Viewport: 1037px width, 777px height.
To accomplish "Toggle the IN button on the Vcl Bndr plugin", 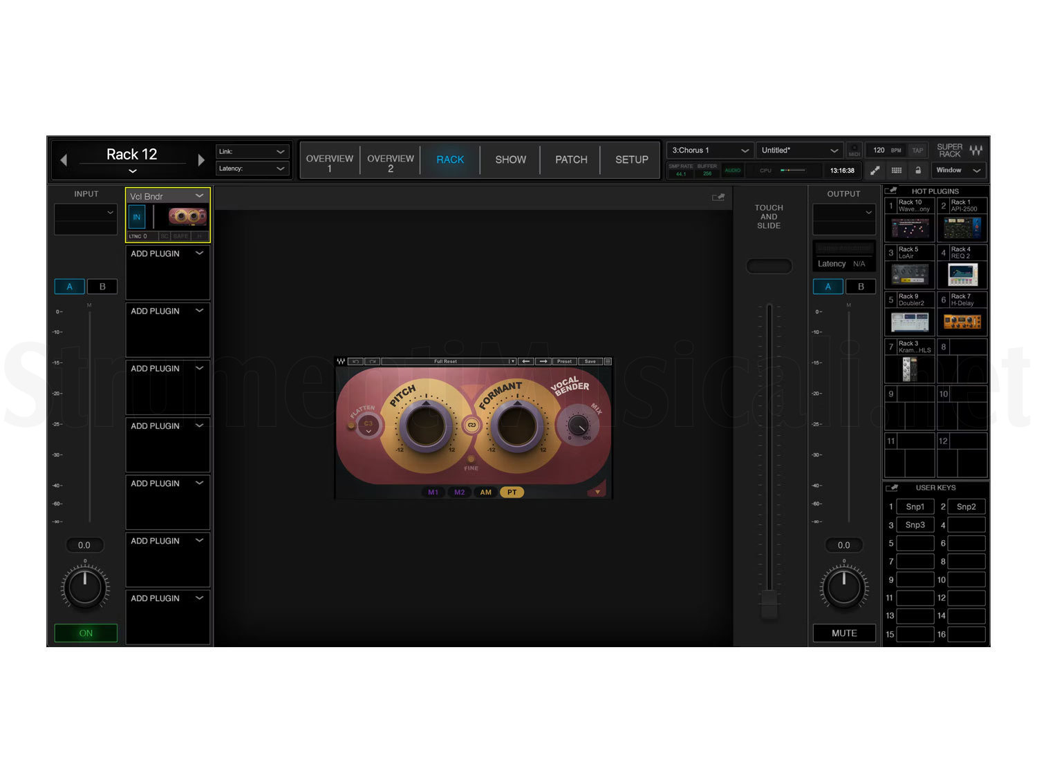I will pos(136,216).
